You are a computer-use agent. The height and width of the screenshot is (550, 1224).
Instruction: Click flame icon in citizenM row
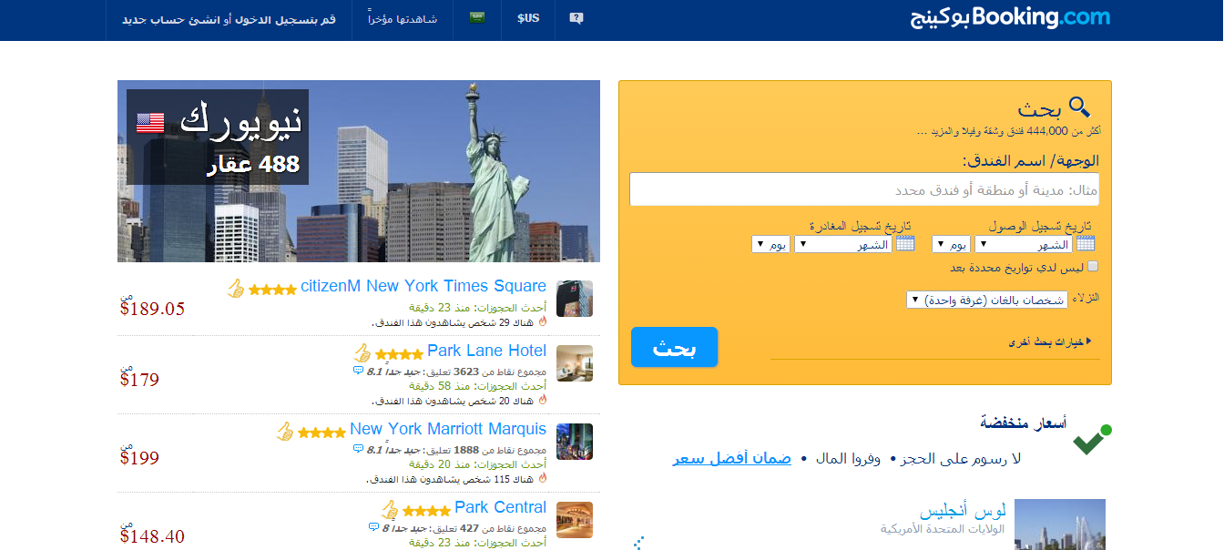[x=543, y=322]
